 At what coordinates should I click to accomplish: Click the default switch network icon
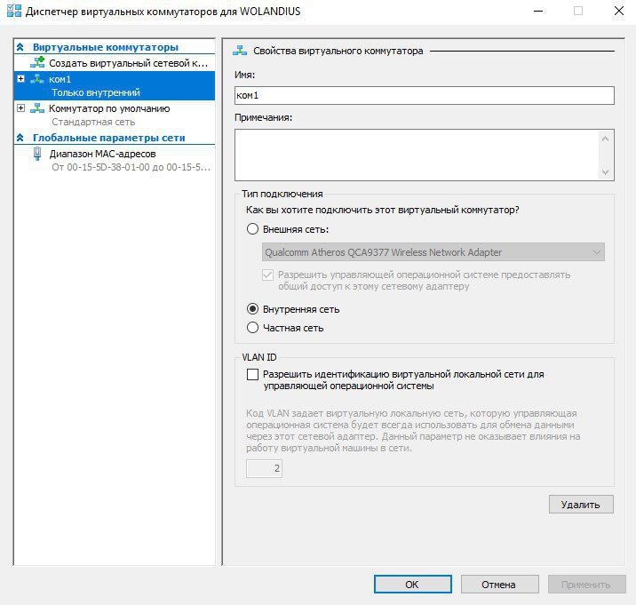click(37, 107)
